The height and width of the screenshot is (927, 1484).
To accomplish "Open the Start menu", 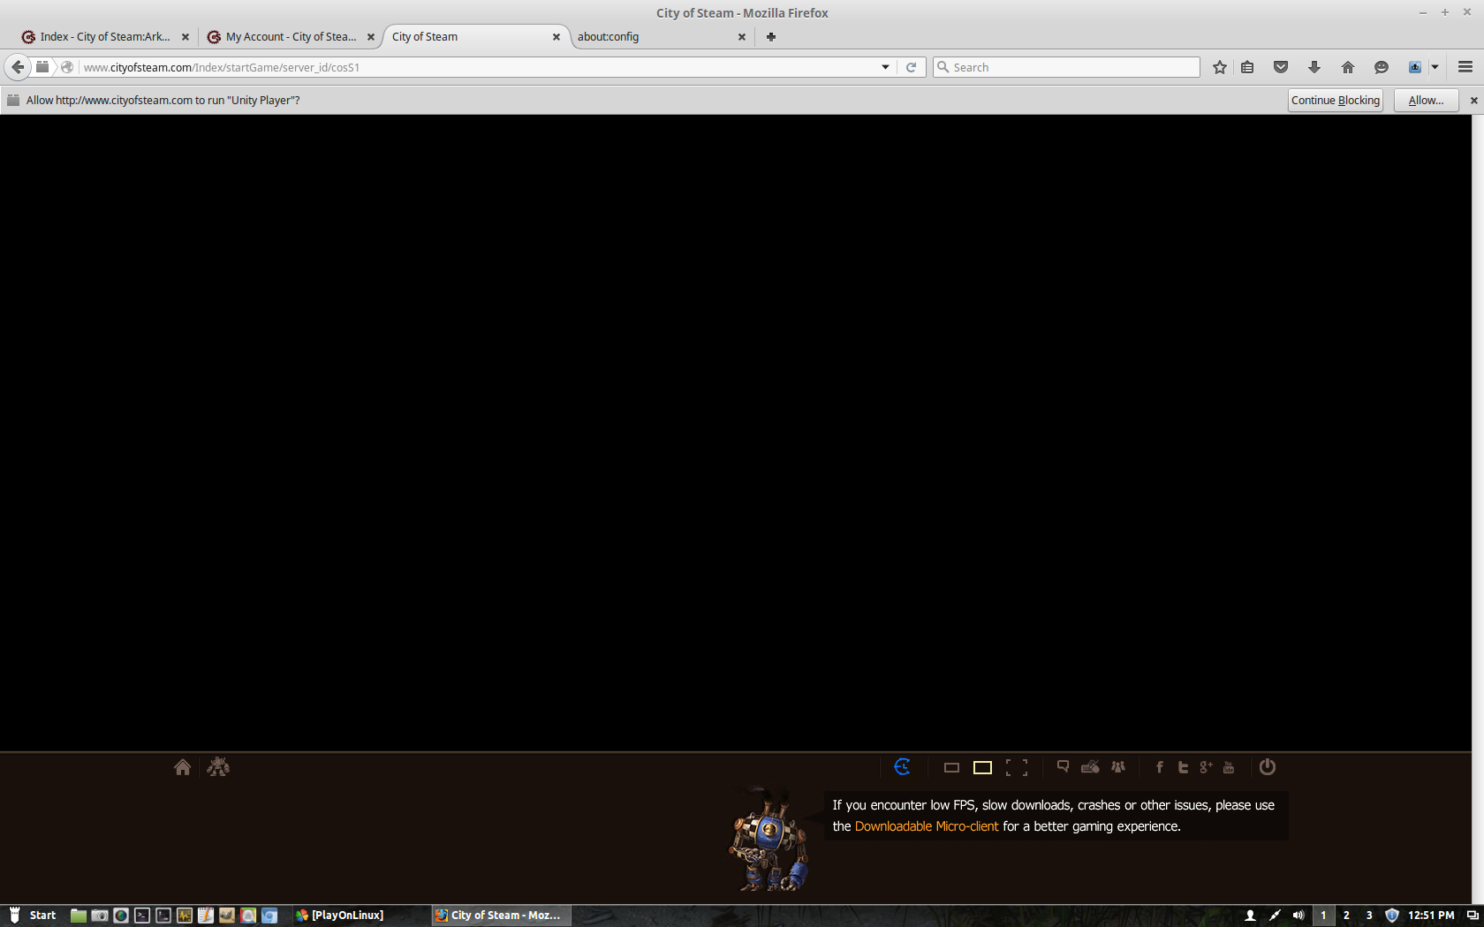I will (33, 916).
